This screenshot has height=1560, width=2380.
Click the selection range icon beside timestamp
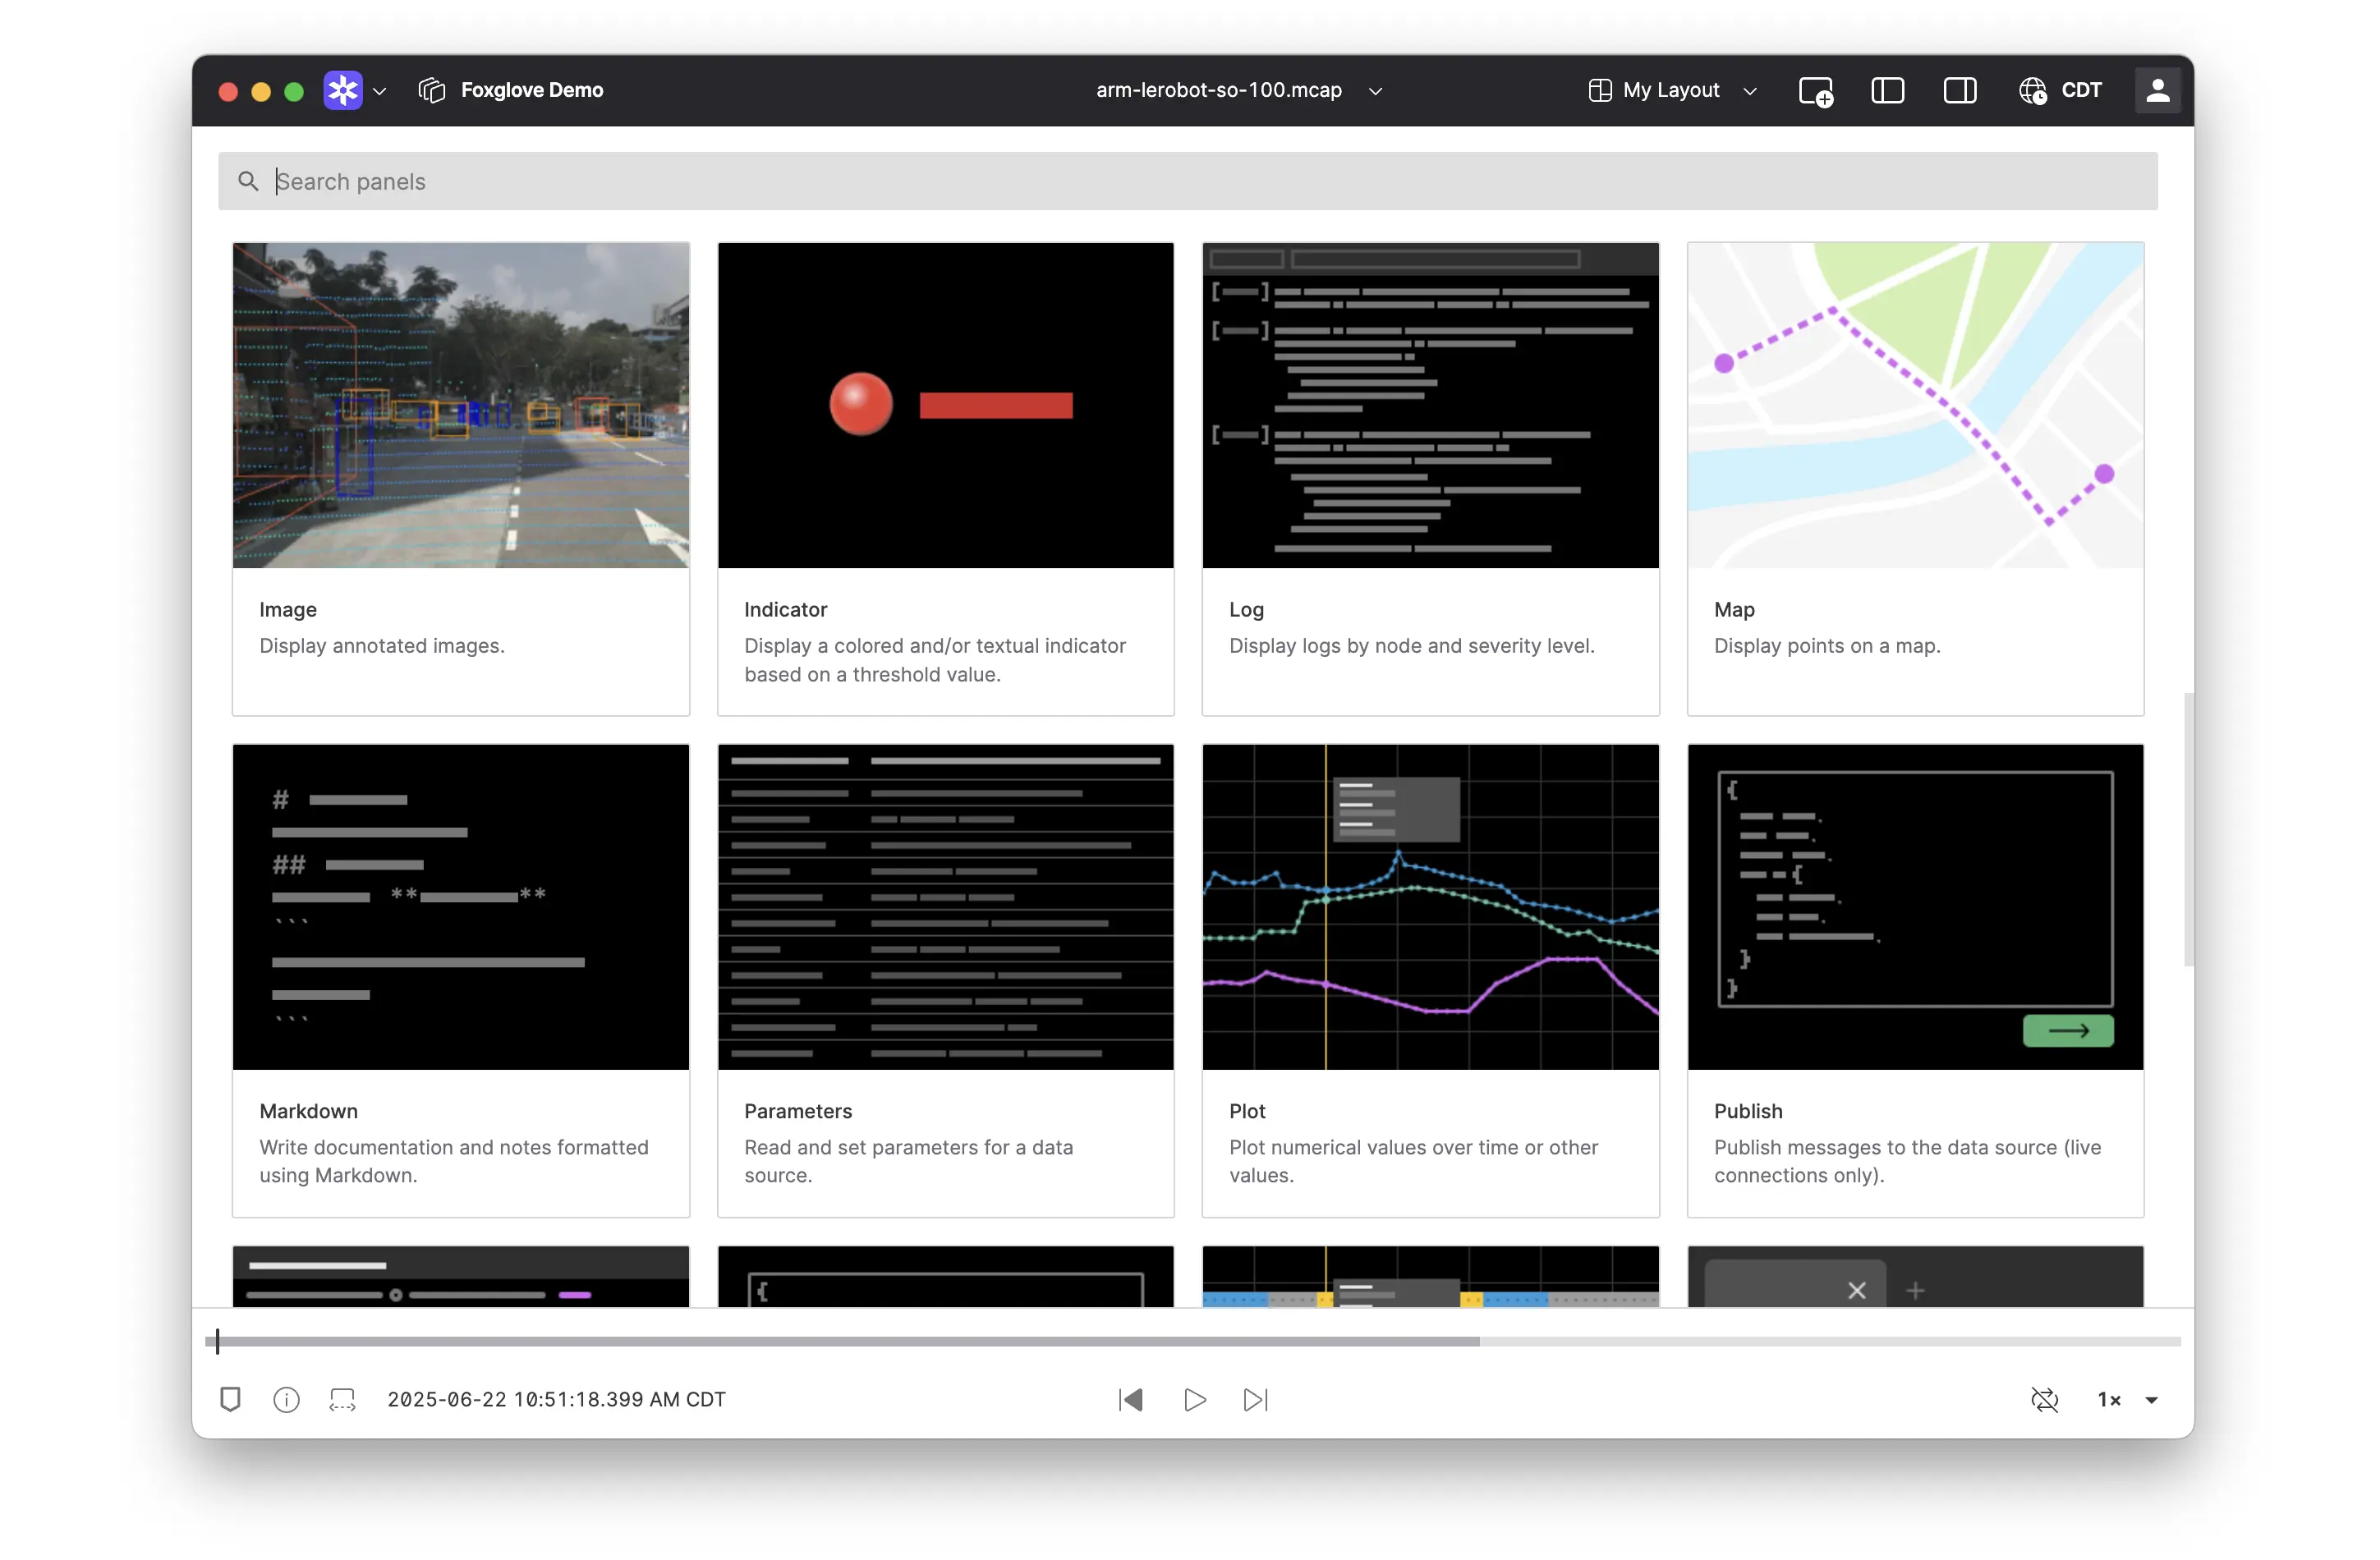[342, 1399]
